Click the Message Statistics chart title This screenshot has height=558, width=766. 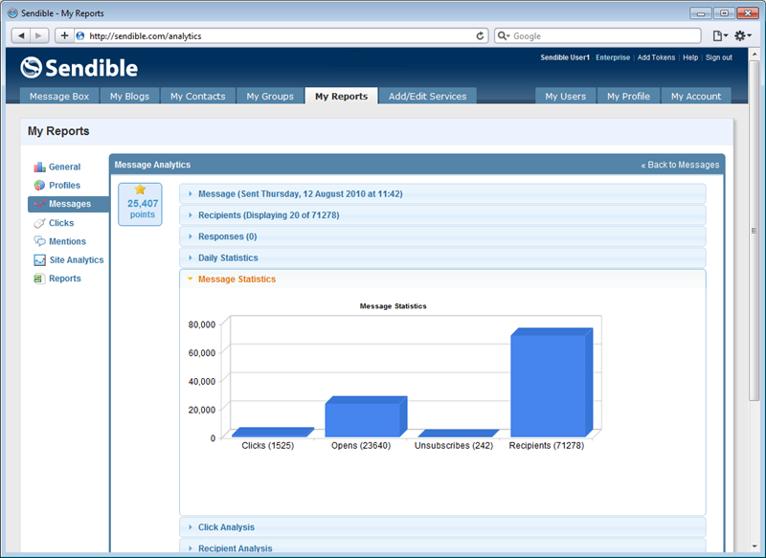tap(394, 306)
